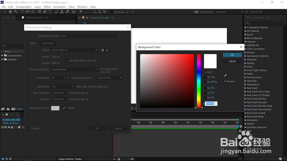Open the Effect menu
Image resolution: width=287 pixels, height=161 pixels.
click(x=47, y=7)
